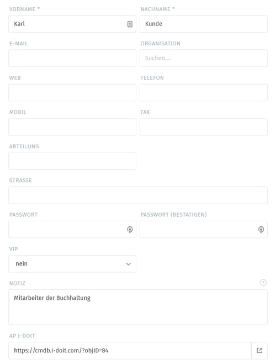Click the Passwort (Bestätigen) input field
Viewport: 276px width, 364px height.
[204, 230]
